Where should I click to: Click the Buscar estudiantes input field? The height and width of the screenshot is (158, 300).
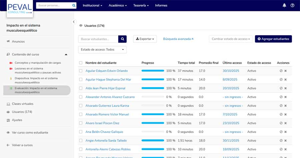(98, 39)
